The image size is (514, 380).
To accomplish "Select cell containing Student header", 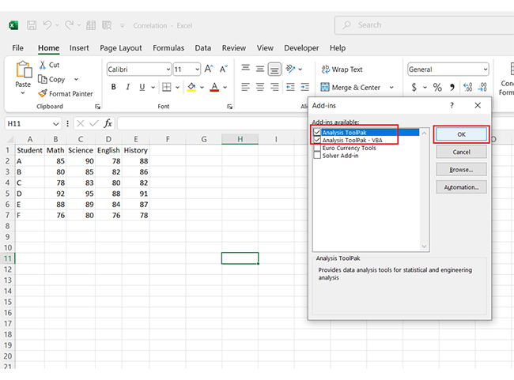I will (x=29, y=150).
